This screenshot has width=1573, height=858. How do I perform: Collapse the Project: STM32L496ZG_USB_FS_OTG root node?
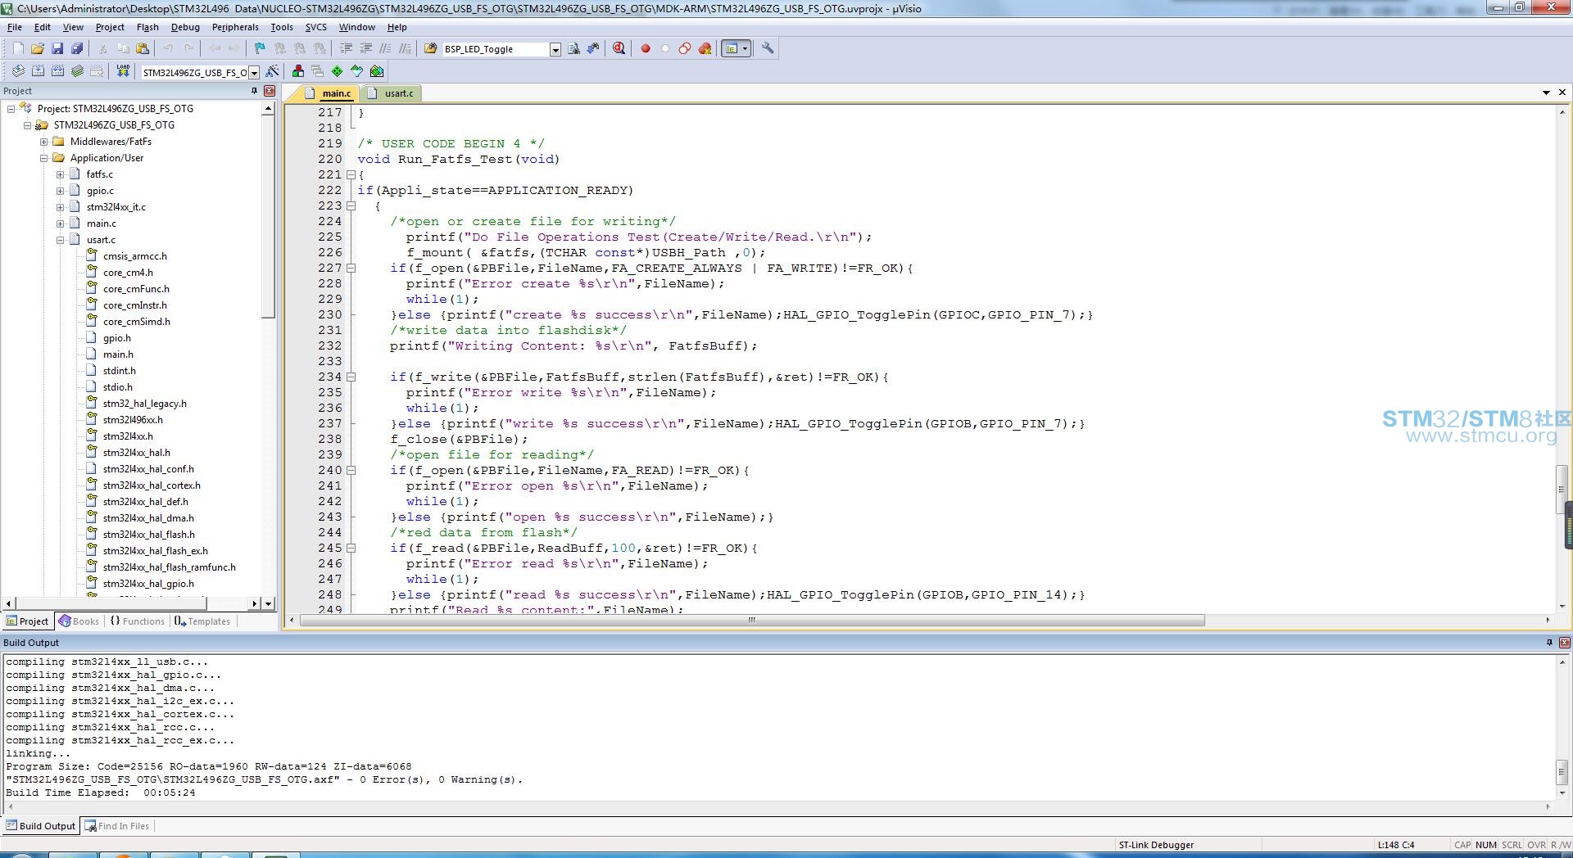[11, 109]
